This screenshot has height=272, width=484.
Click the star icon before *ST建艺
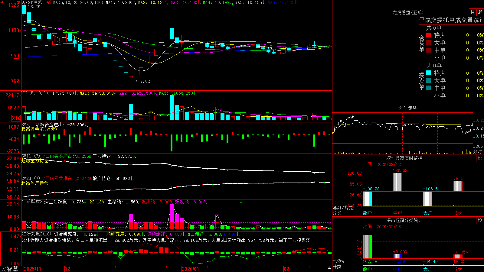point(23,3)
